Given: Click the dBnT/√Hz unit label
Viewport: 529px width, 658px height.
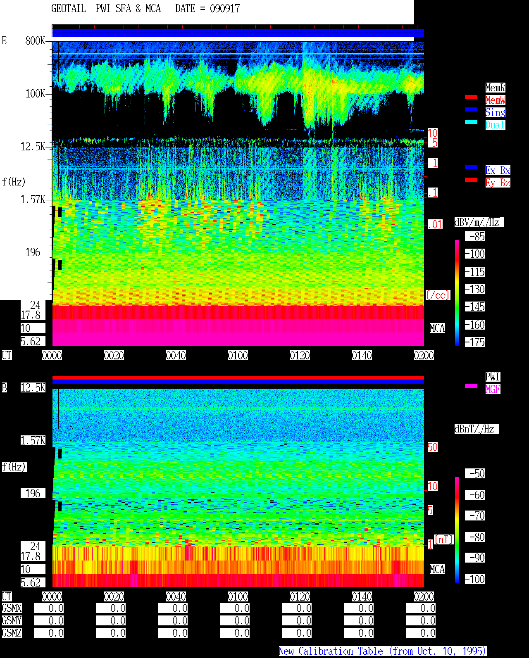Looking at the screenshot, I should click(x=477, y=429).
